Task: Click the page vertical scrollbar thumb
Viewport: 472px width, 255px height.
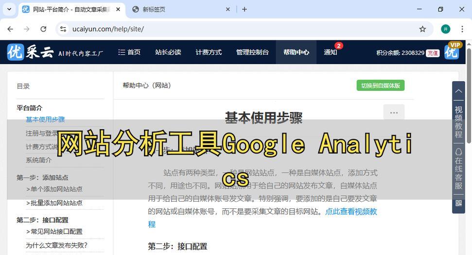Action: (x=469, y=95)
